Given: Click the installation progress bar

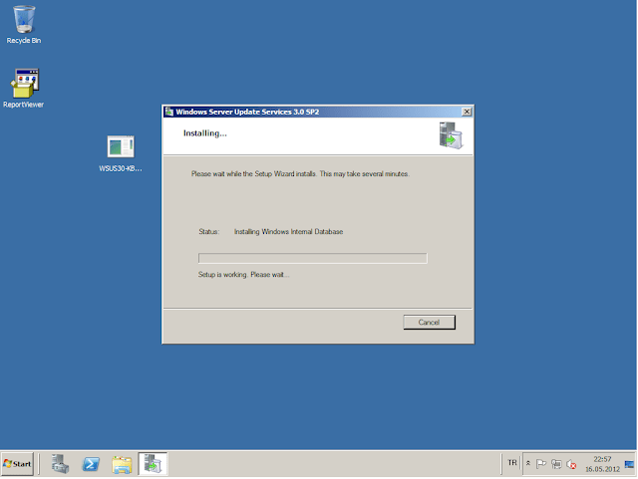Looking at the screenshot, I should (x=312, y=258).
